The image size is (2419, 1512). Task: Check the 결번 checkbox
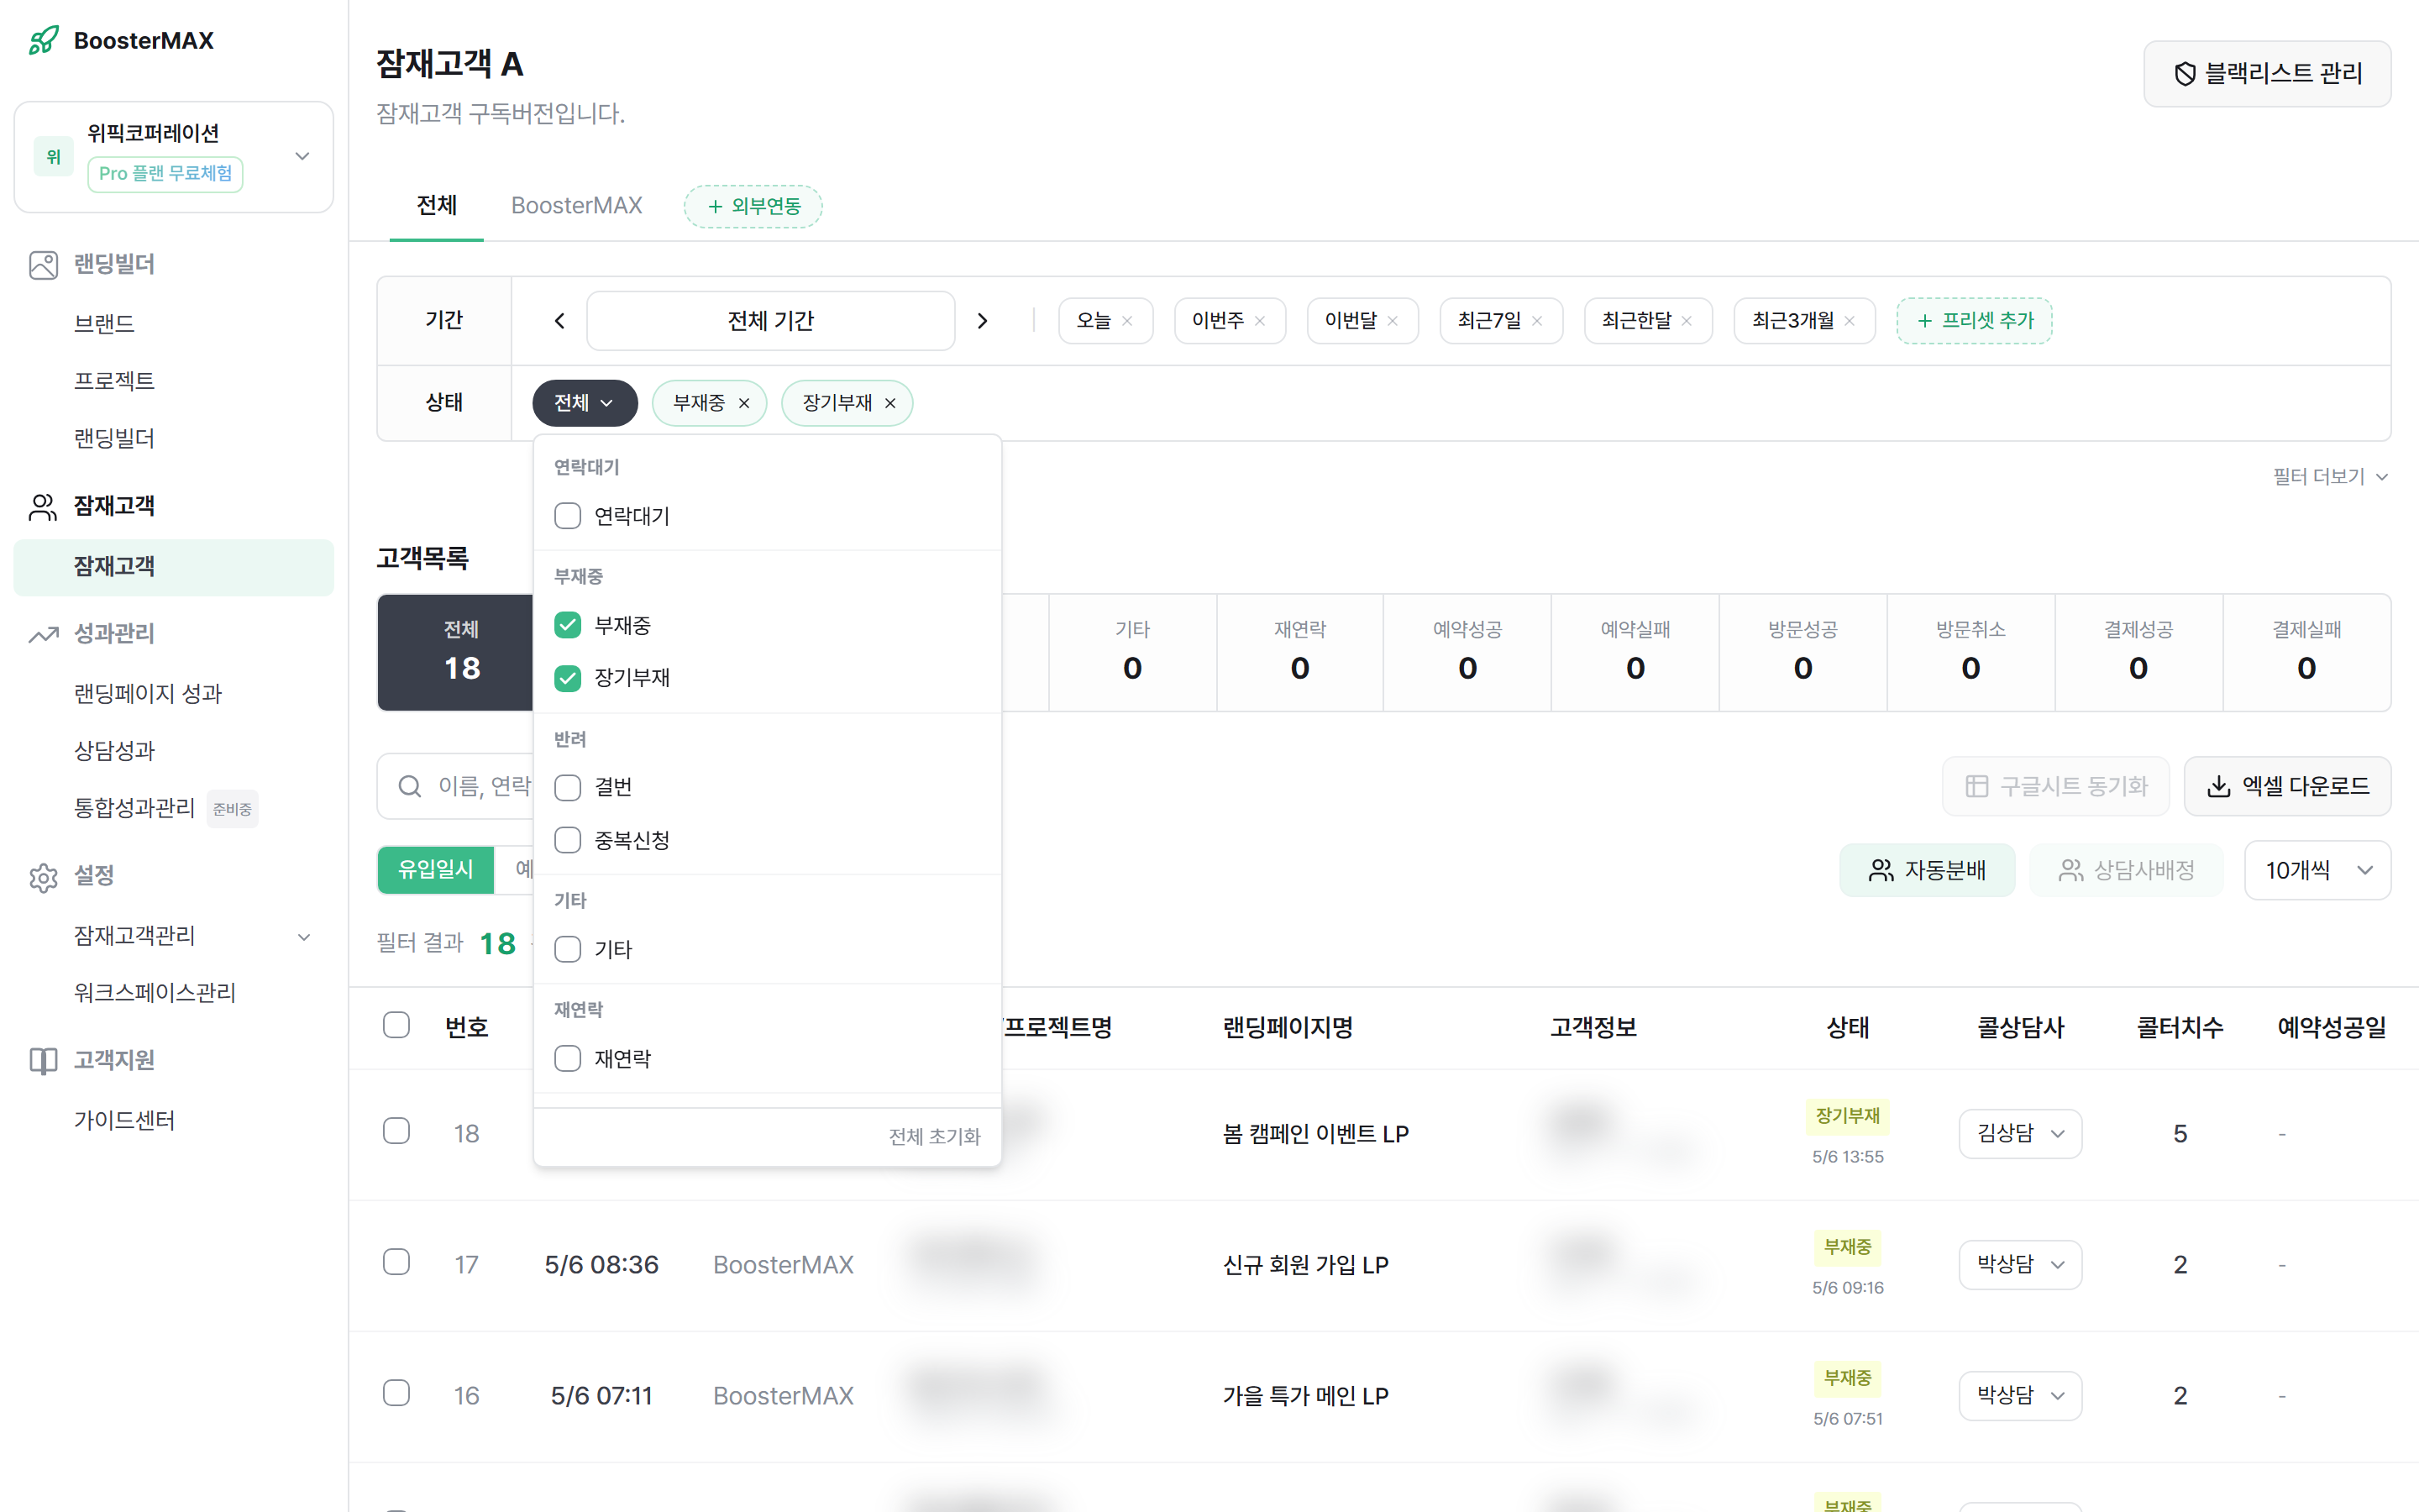point(568,788)
